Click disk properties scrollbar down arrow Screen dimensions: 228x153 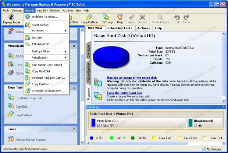click(x=224, y=101)
